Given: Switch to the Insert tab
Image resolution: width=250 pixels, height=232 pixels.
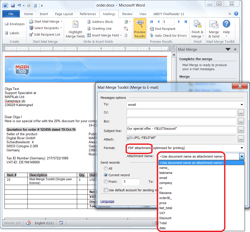Looking at the screenshot, I should [x=44, y=14].
